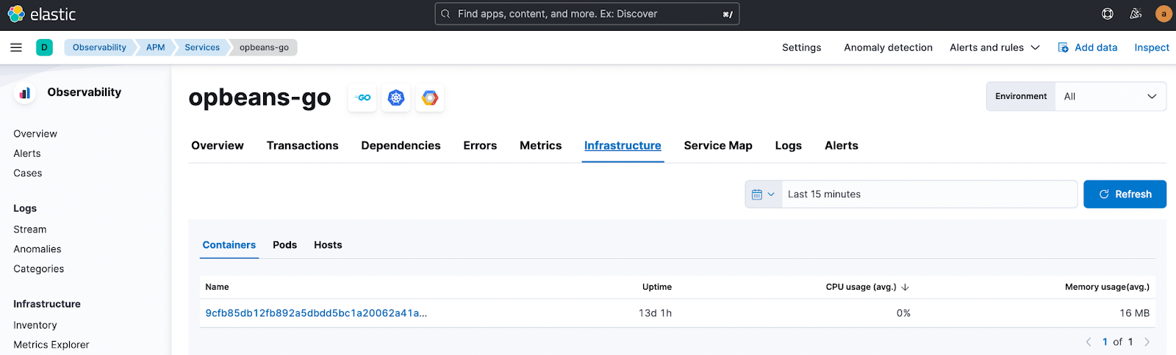Image resolution: width=1176 pixels, height=355 pixels.
Task: Click the Observability sidebar logo icon
Action: pyautogui.click(x=25, y=93)
